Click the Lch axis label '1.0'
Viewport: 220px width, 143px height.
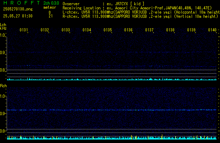pos(2,35)
